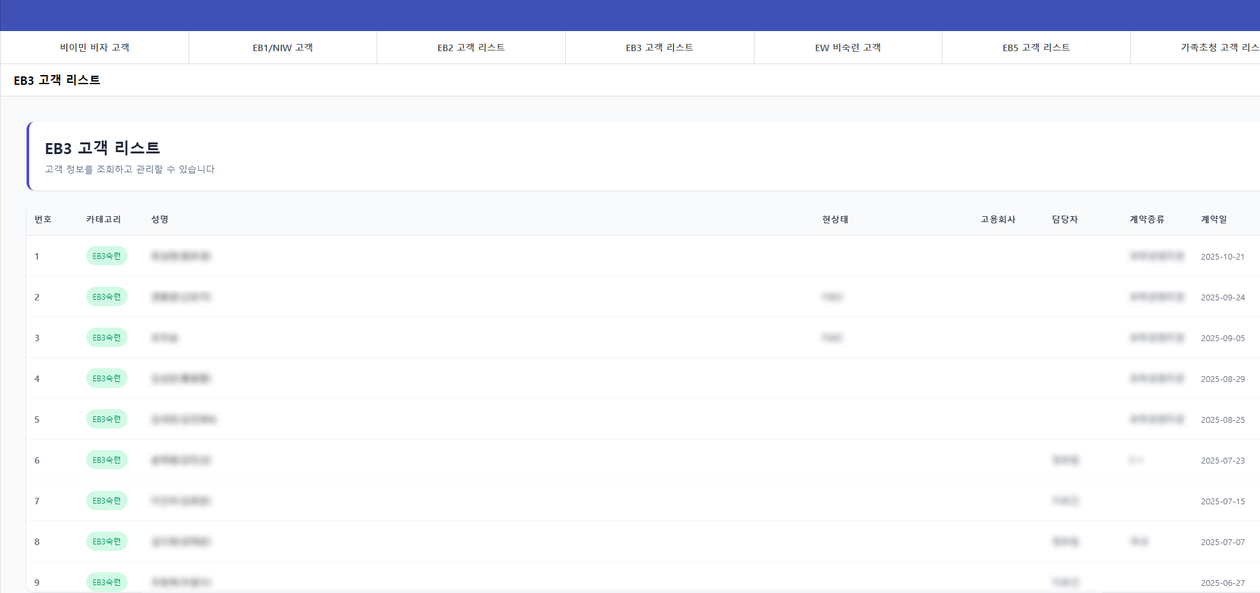Click the 현상태 column header
Image resolution: width=1260 pixels, height=593 pixels.
pos(835,219)
